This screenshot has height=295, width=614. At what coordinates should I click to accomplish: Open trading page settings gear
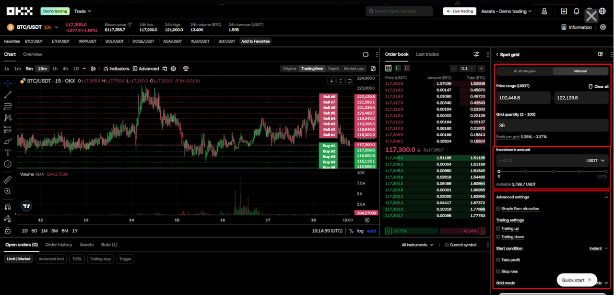click(603, 27)
